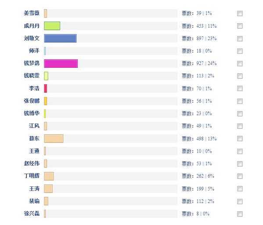
Task: Click the blue bar for 刘敬文
Action: pyautogui.click(x=61, y=38)
